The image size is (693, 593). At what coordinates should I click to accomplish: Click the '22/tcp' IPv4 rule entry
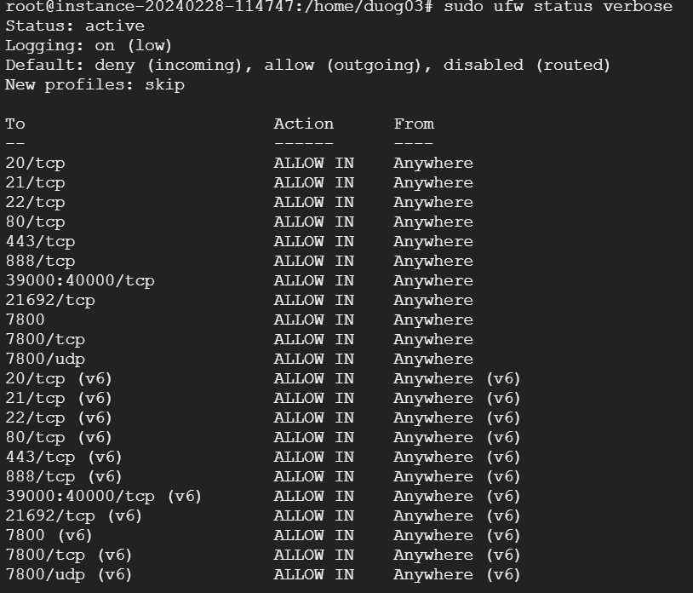click(35, 202)
